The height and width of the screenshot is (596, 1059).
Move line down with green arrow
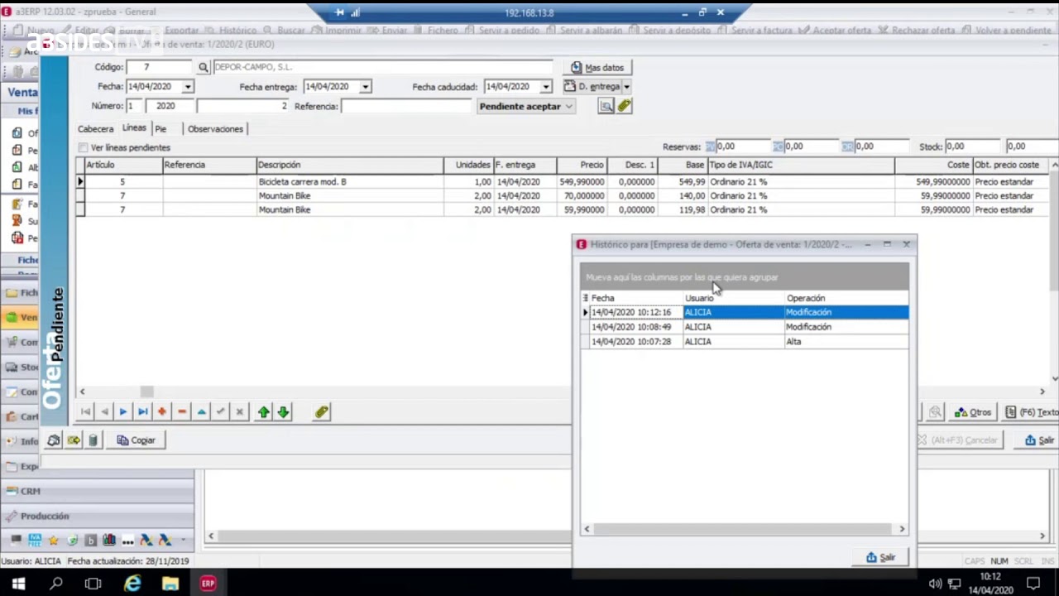[283, 412]
